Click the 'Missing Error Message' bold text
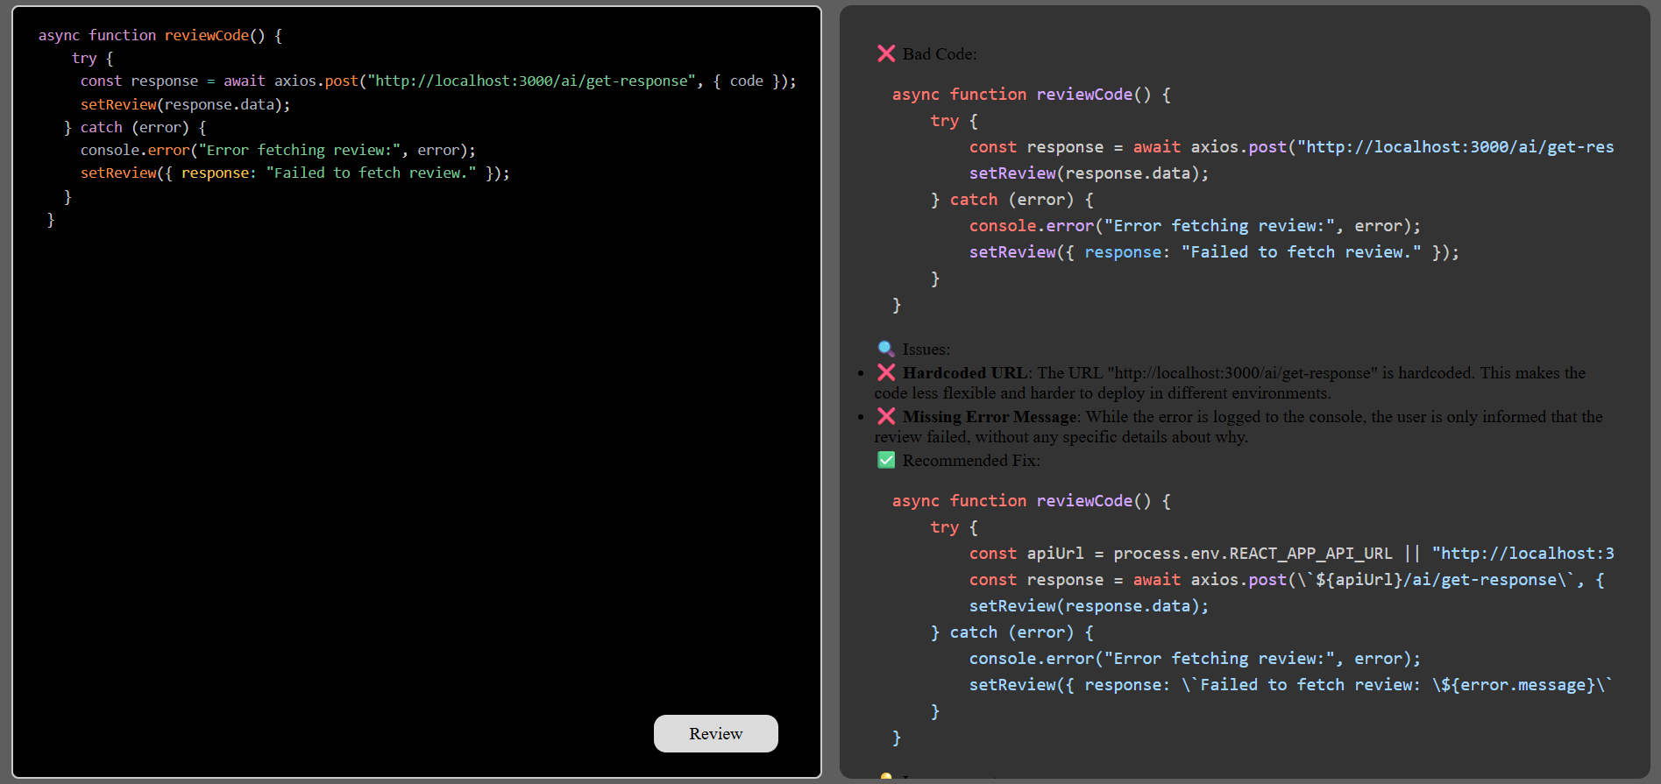1661x784 pixels. [990, 417]
